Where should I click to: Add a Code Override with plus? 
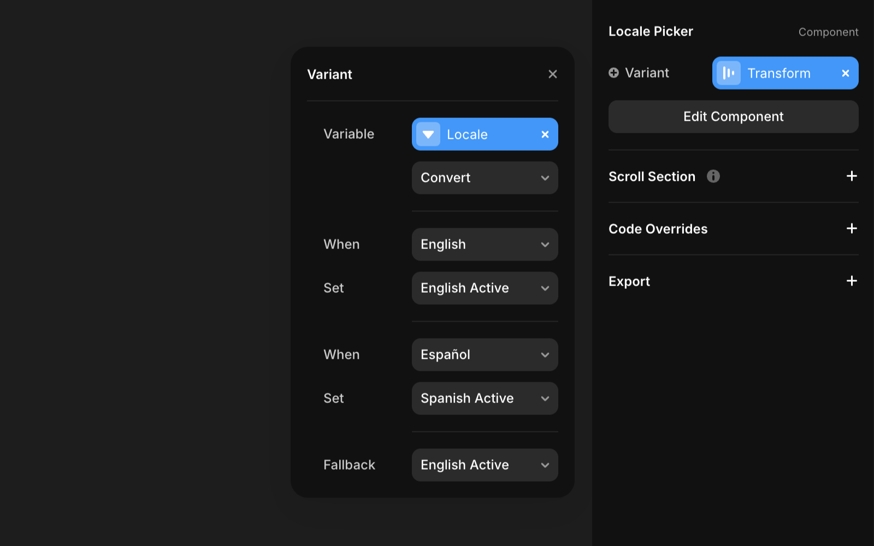pos(851,229)
